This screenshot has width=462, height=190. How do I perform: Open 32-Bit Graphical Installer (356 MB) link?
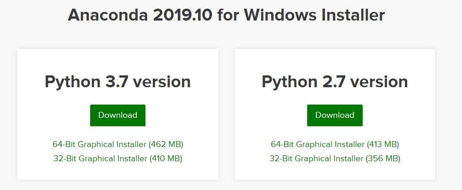[335, 158]
